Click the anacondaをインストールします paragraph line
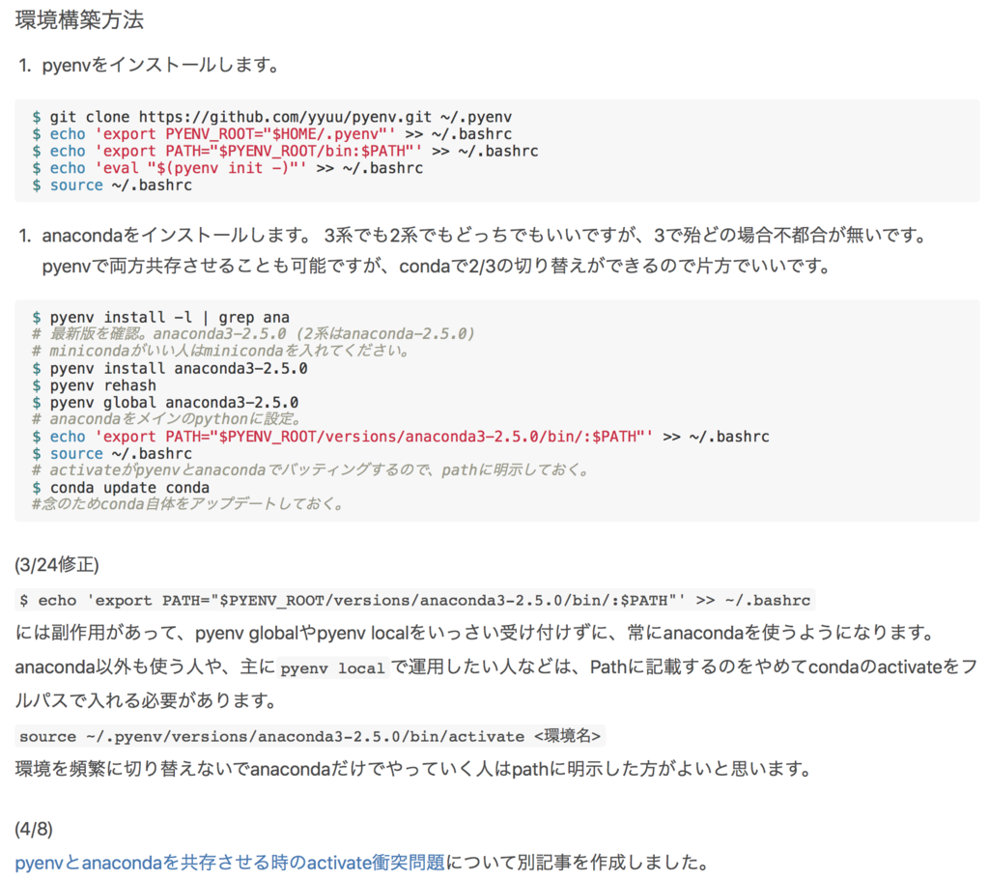This screenshot has width=989, height=880. 488,236
